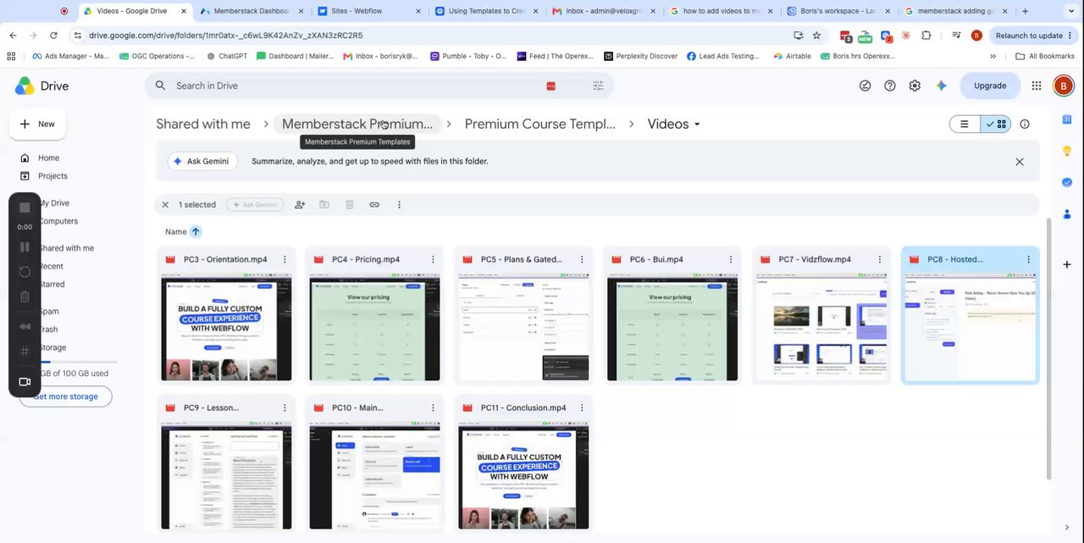Copy link icon in selection bar
This screenshot has height=543, width=1084.
click(x=374, y=204)
